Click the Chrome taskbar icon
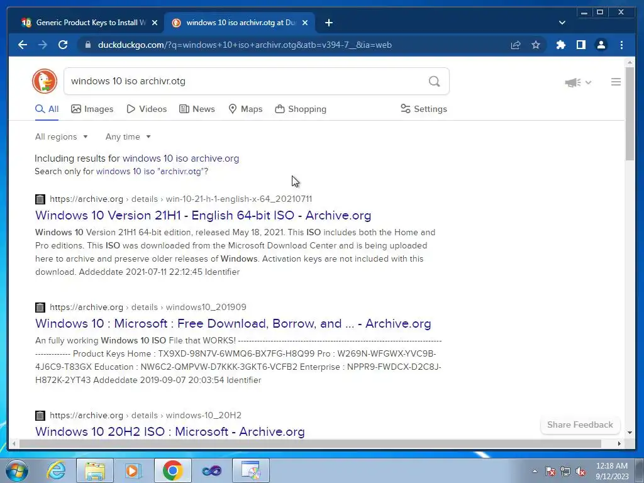The image size is (644, 483). [x=172, y=470]
